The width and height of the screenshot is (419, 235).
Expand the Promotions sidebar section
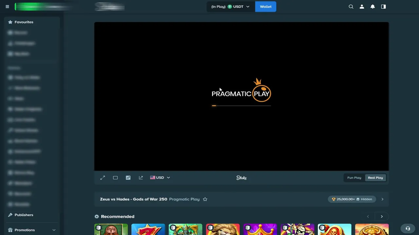tap(54, 230)
